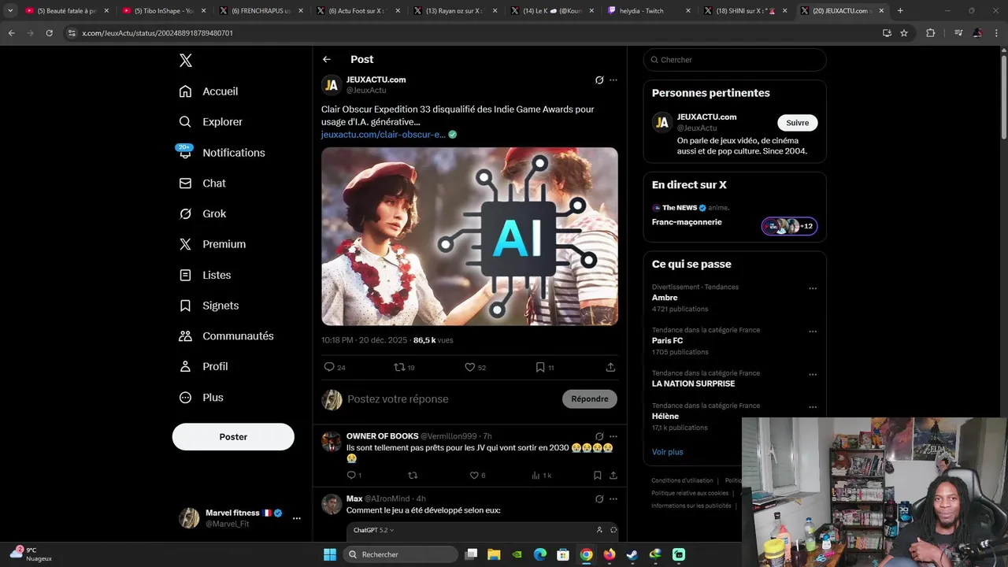Open the Chat messages section

202,183
